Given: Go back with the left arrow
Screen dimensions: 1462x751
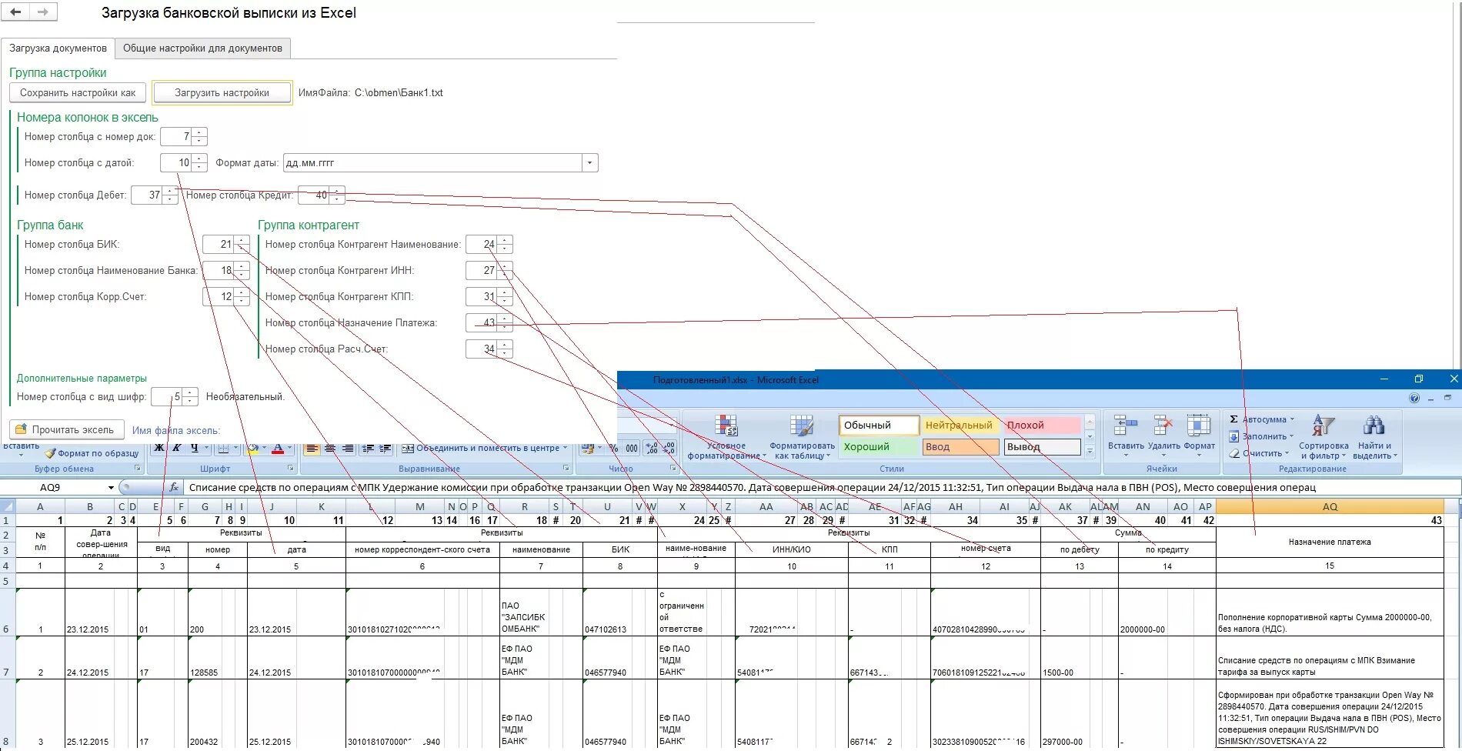Looking at the screenshot, I should (15, 12).
